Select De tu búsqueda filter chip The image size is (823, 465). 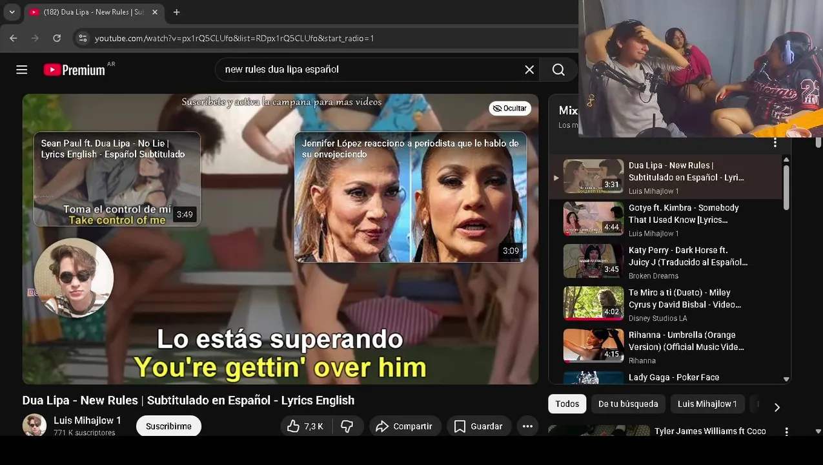[628, 404]
